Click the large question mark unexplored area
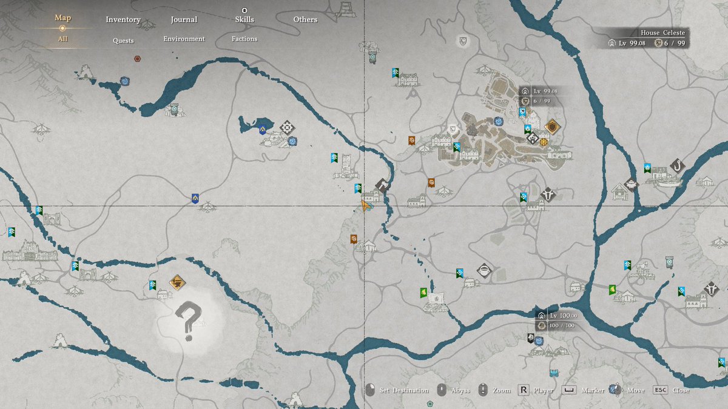Screen dimensions: 728x409 tap(188, 321)
